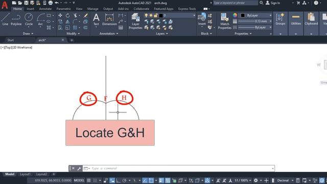Click the Copy tool icon

(x=60, y=21)
